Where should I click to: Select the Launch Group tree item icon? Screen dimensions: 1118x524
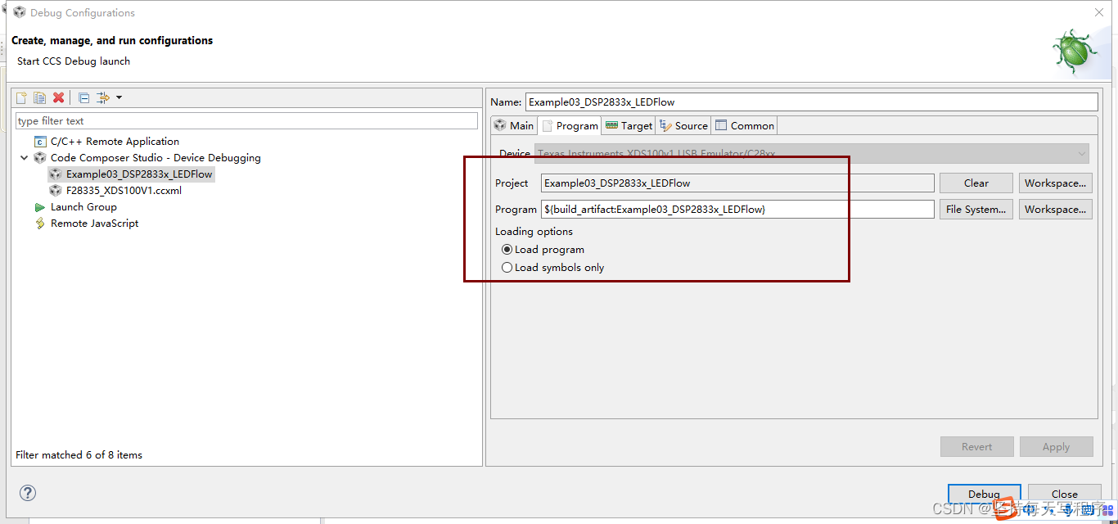click(x=39, y=206)
